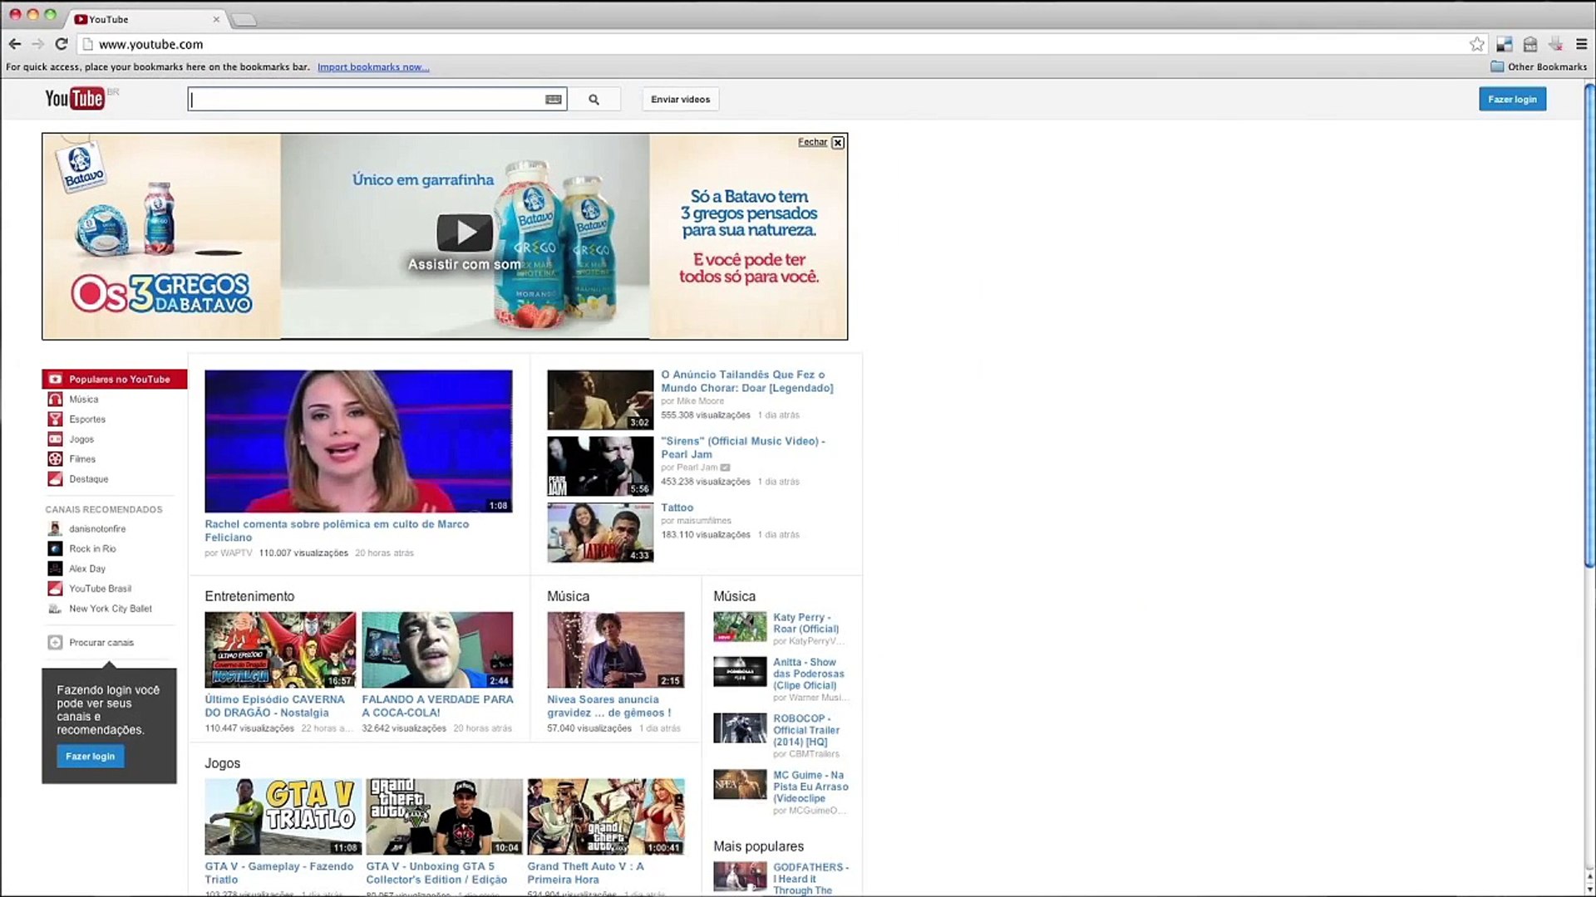Viewport: 1596px width, 897px height.
Task: Click the YouTube logo
Action: tap(75, 99)
